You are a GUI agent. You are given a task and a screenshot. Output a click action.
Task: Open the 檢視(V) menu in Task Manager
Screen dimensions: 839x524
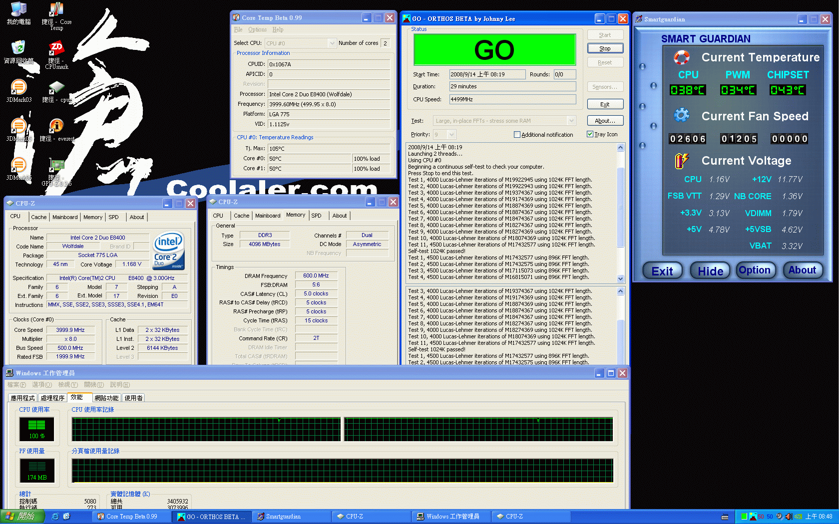tap(68, 385)
